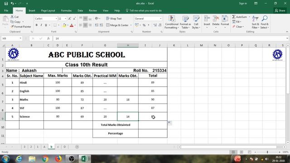Open Google Chrome from the taskbar
The width and height of the screenshot is (290, 163).
tap(45, 159)
